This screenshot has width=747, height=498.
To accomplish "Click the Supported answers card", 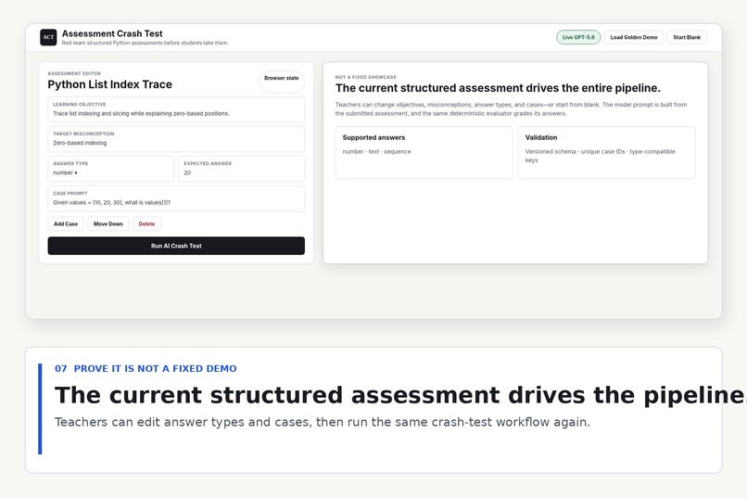I will tap(424, 152).
